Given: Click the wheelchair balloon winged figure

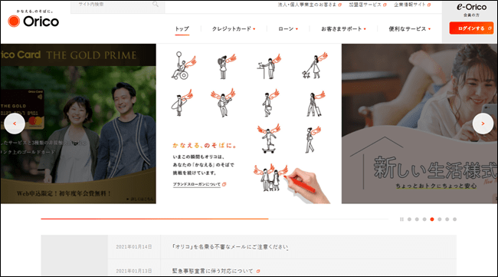Looking at the screenshot, I should (x=183, y=65).
